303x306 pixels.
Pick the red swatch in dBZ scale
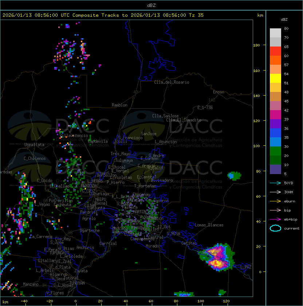point(275,51)
